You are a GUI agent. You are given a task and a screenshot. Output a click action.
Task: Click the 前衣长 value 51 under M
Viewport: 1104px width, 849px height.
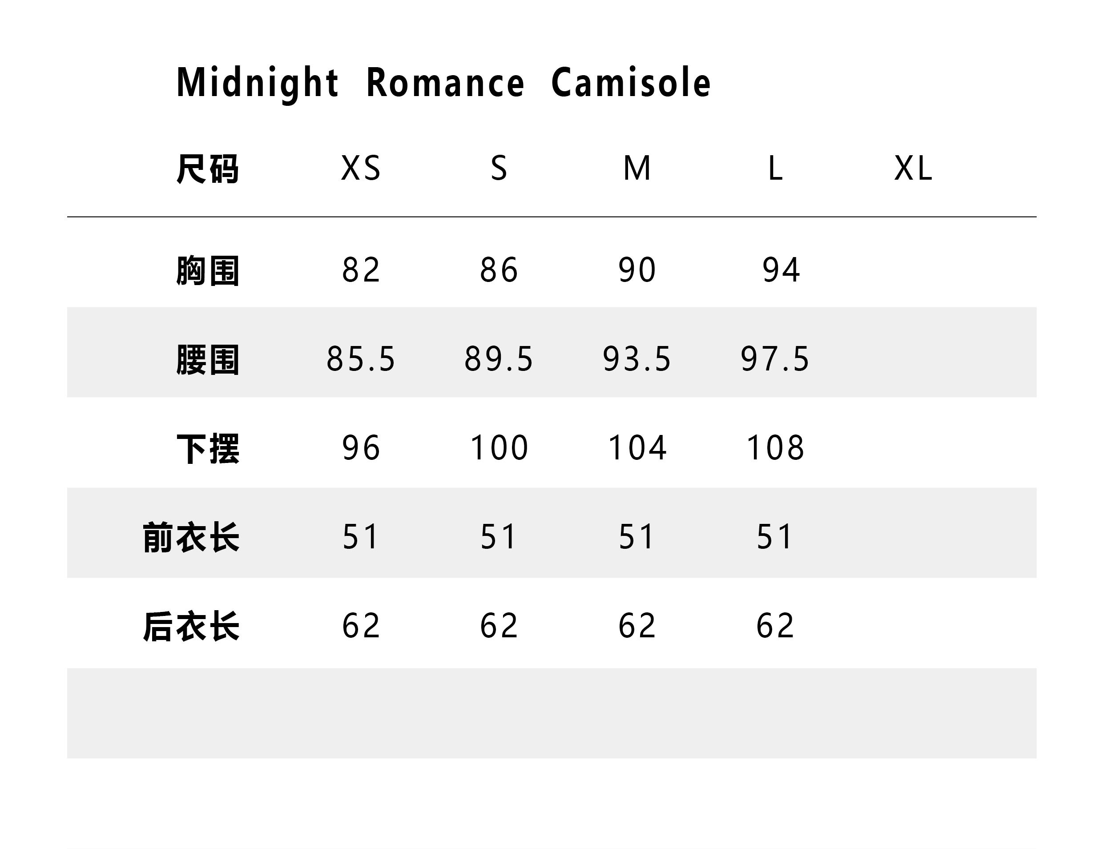[637, 536]
